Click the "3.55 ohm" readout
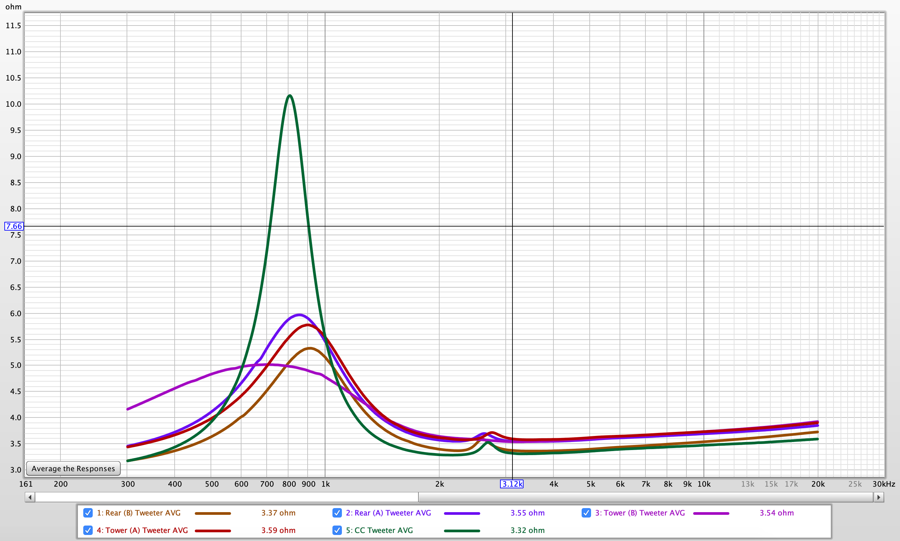 pos(527,513)
